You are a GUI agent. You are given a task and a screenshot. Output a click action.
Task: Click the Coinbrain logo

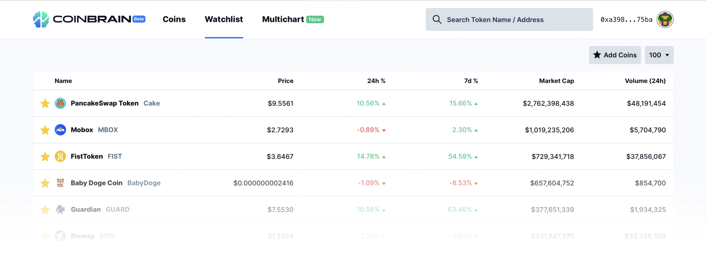click(89, 19)
